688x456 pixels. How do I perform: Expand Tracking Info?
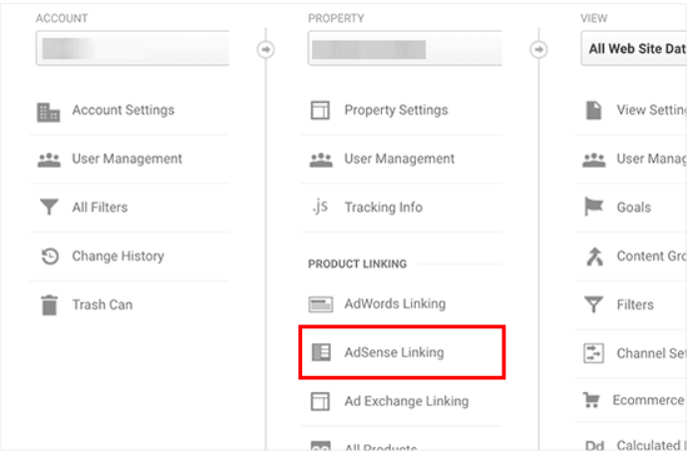(384, 208)
